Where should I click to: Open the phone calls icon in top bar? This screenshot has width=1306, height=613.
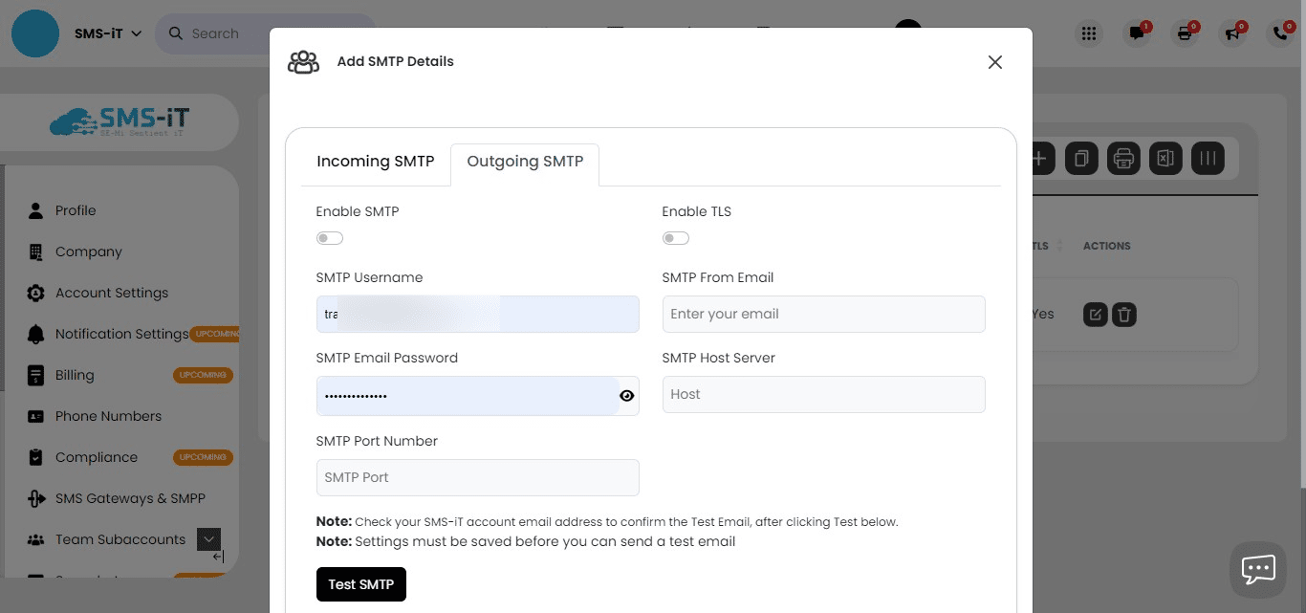pos(1279,33)
